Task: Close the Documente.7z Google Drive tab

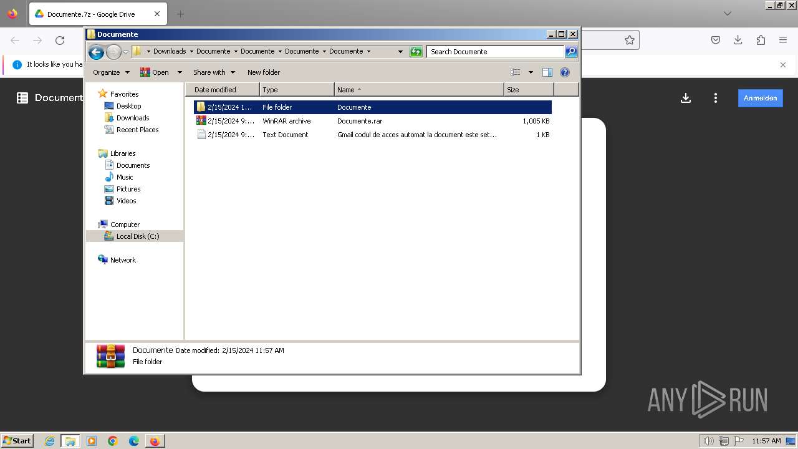Action: (x=156, y=14)
